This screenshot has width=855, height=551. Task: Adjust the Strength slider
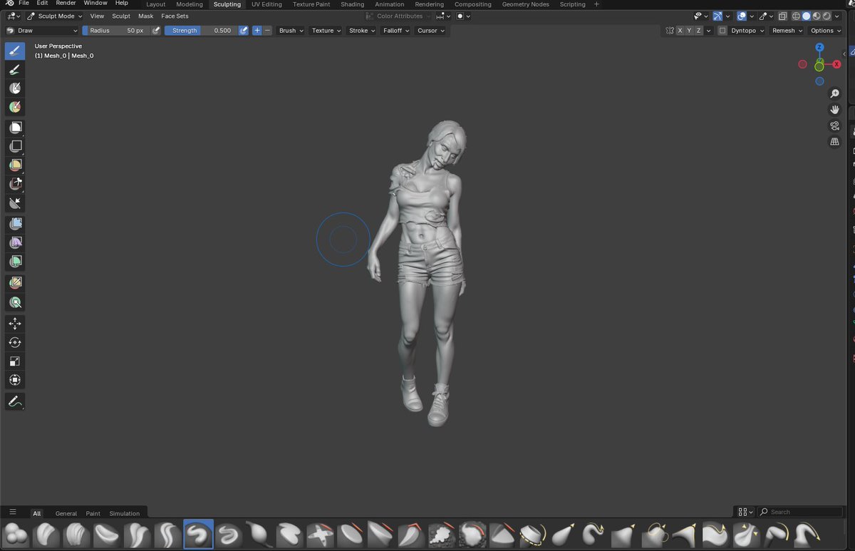(200, 31)
